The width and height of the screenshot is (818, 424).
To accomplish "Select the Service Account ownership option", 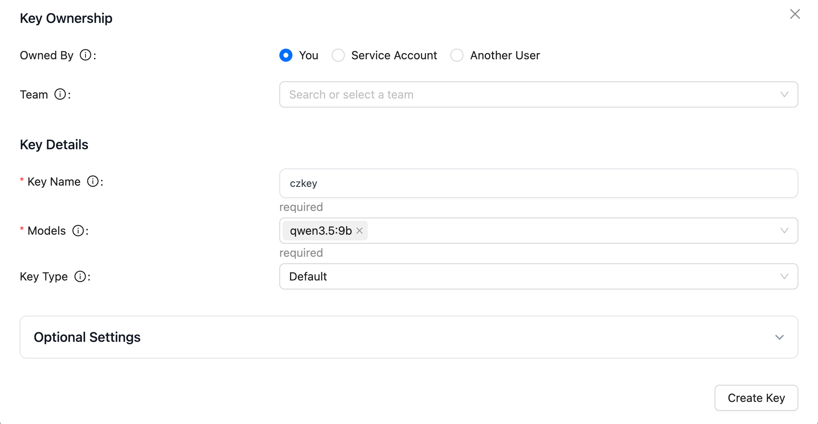I will coord(338,55).
